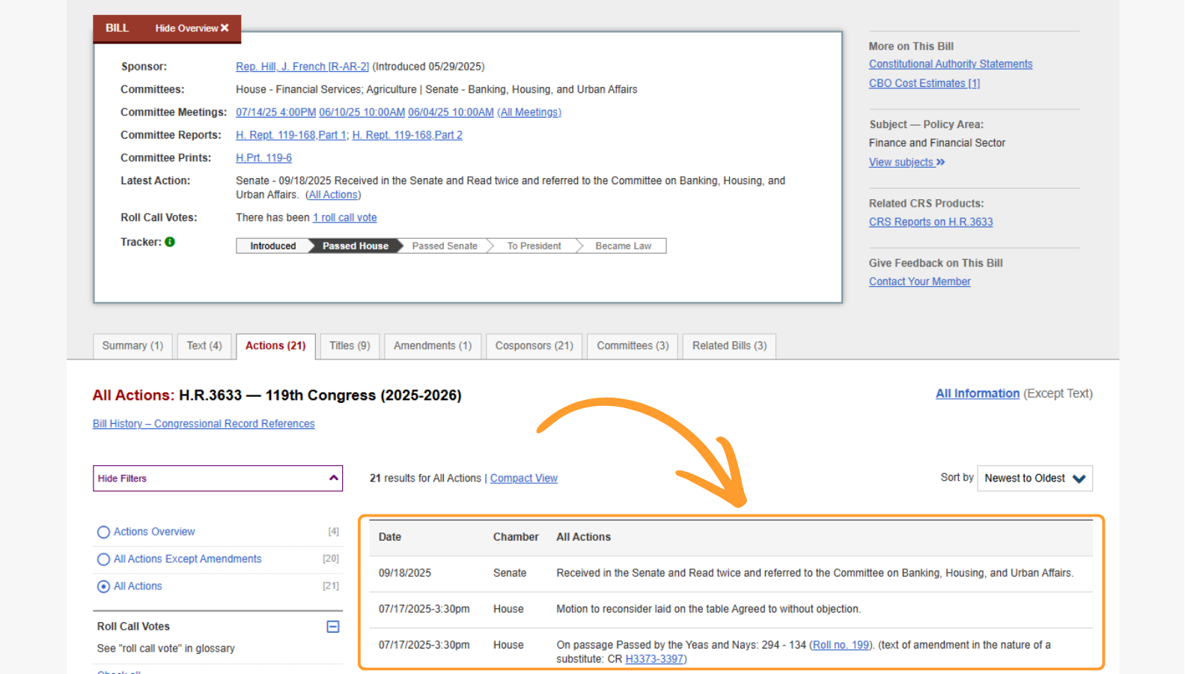Select the Actions Overview radio button

pyautogui.click(x=103, y=532)
